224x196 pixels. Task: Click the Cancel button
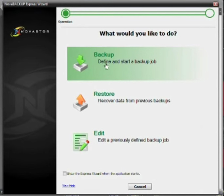point(140,187)
